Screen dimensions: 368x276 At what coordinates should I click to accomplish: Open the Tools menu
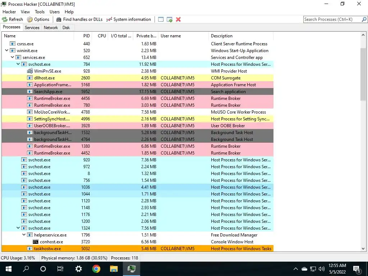coord(40,12)
